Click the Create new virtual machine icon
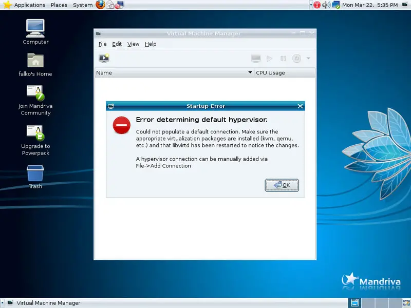 (104, 58)
